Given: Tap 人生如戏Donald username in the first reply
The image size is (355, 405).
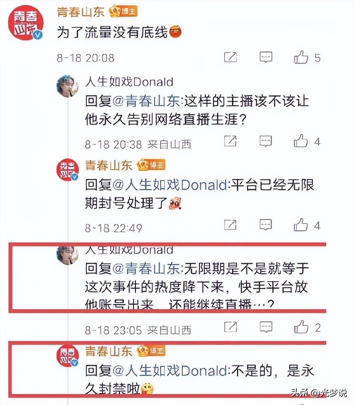Looking at the screenshot, I should [129, 82].
